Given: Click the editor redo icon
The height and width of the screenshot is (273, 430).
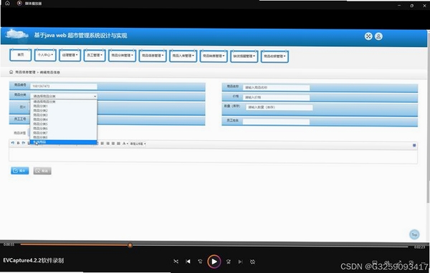Looking at the screenshot, I should [24, 143].
